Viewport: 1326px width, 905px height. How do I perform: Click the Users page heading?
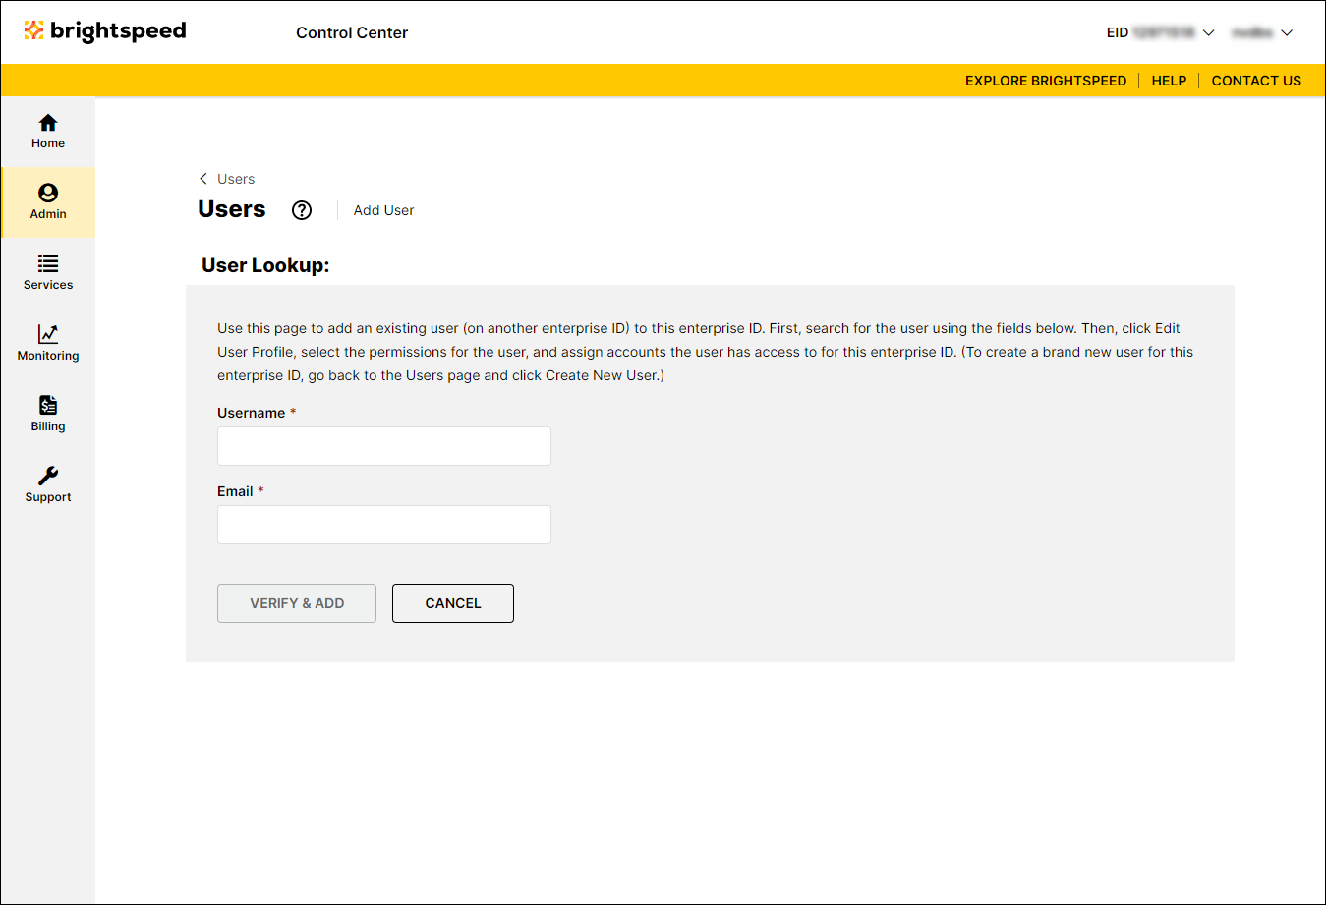[x=232, y=209]
